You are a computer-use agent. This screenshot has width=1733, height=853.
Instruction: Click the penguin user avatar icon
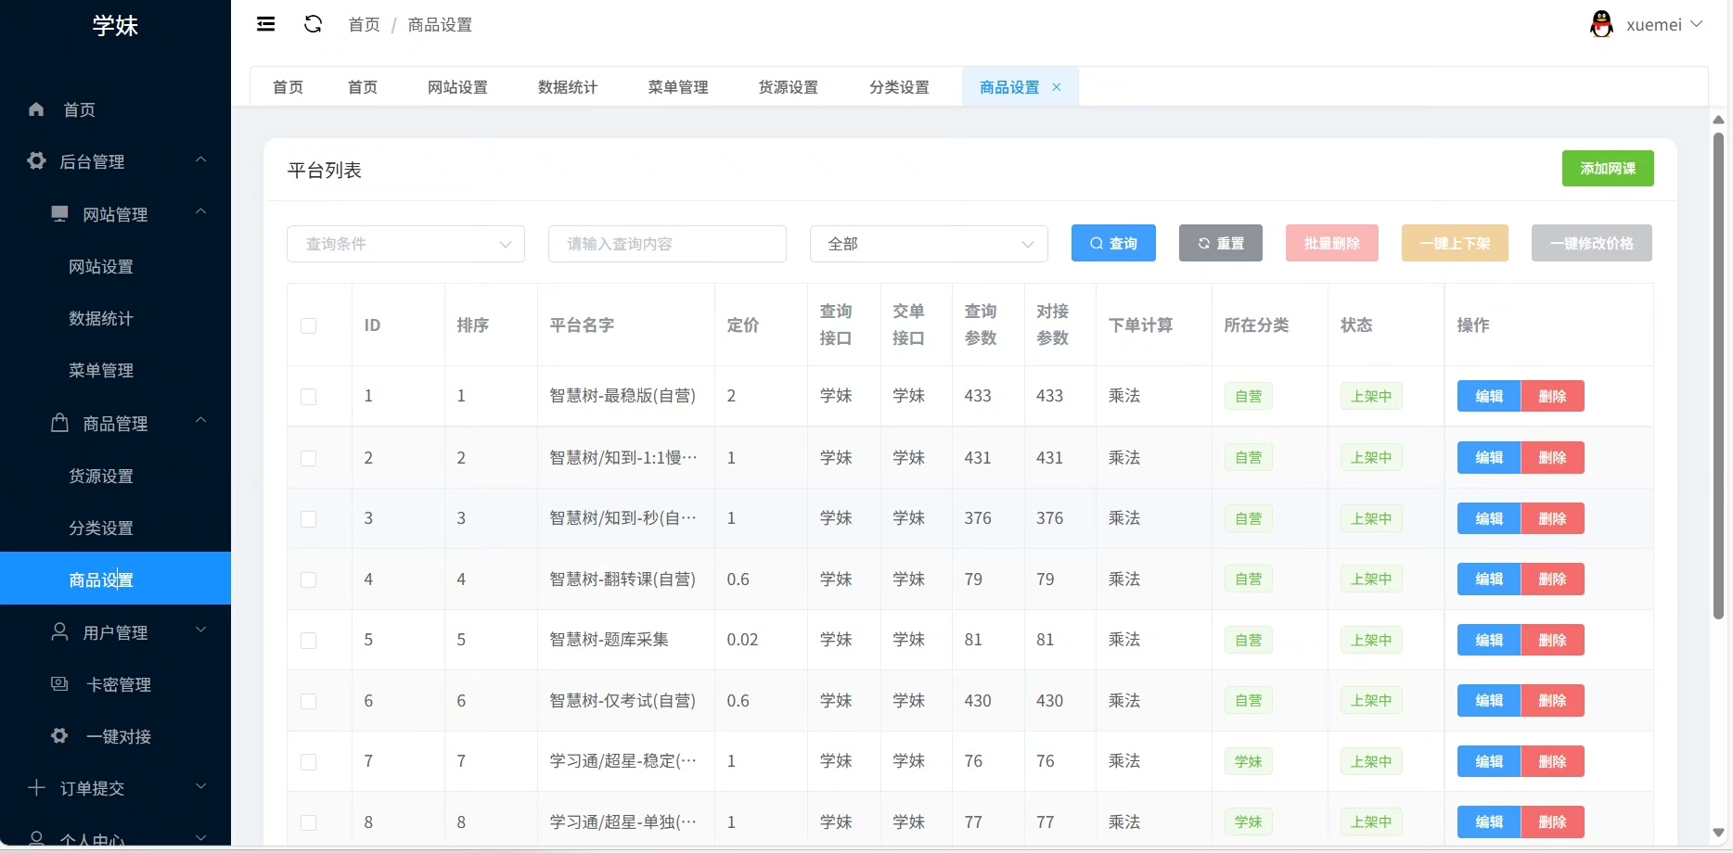click(1601, 24)
